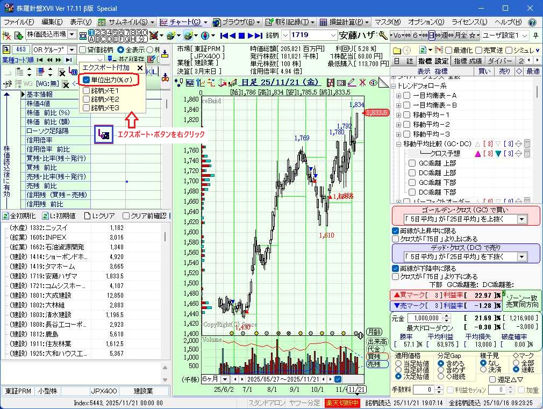Viewport: 543px width, 409px height.
Task: Click the red X cross icon above the chart
Action: [363, 82]
